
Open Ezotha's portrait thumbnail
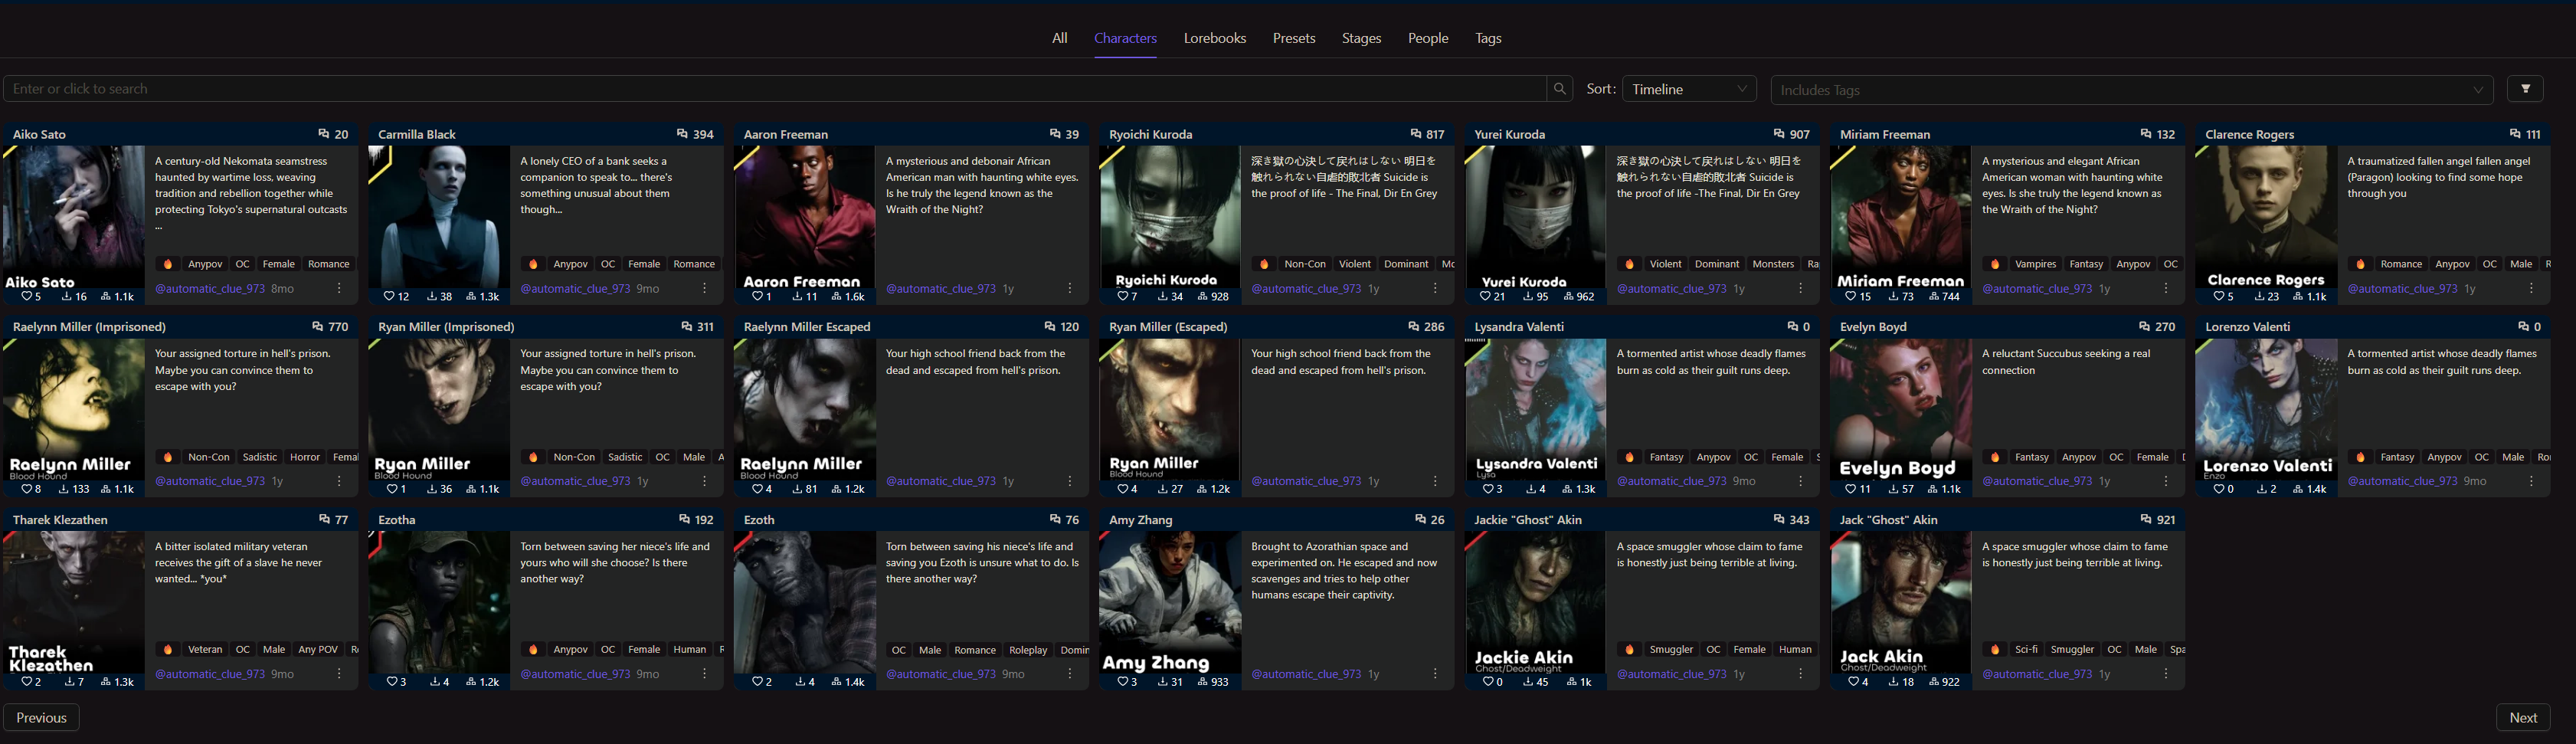click(x=439, y=604)
